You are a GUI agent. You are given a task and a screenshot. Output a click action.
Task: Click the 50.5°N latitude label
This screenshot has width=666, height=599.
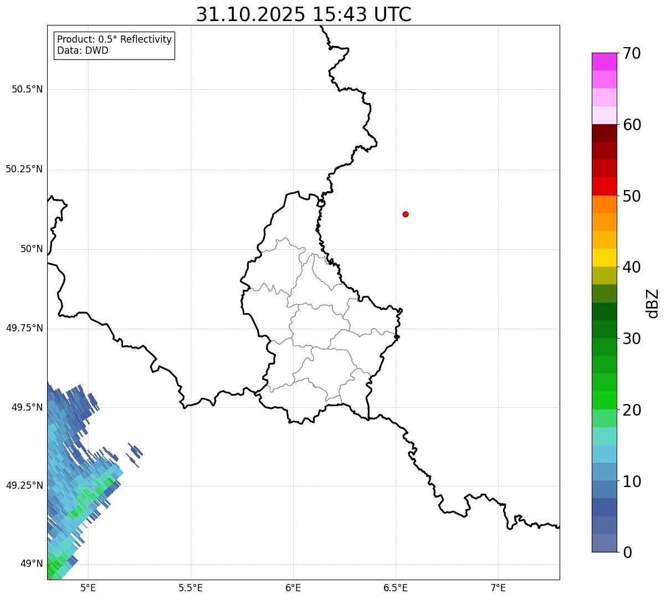click(x=27, y=89)
